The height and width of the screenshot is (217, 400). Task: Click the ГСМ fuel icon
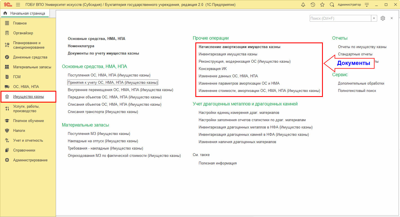[7, 77]
